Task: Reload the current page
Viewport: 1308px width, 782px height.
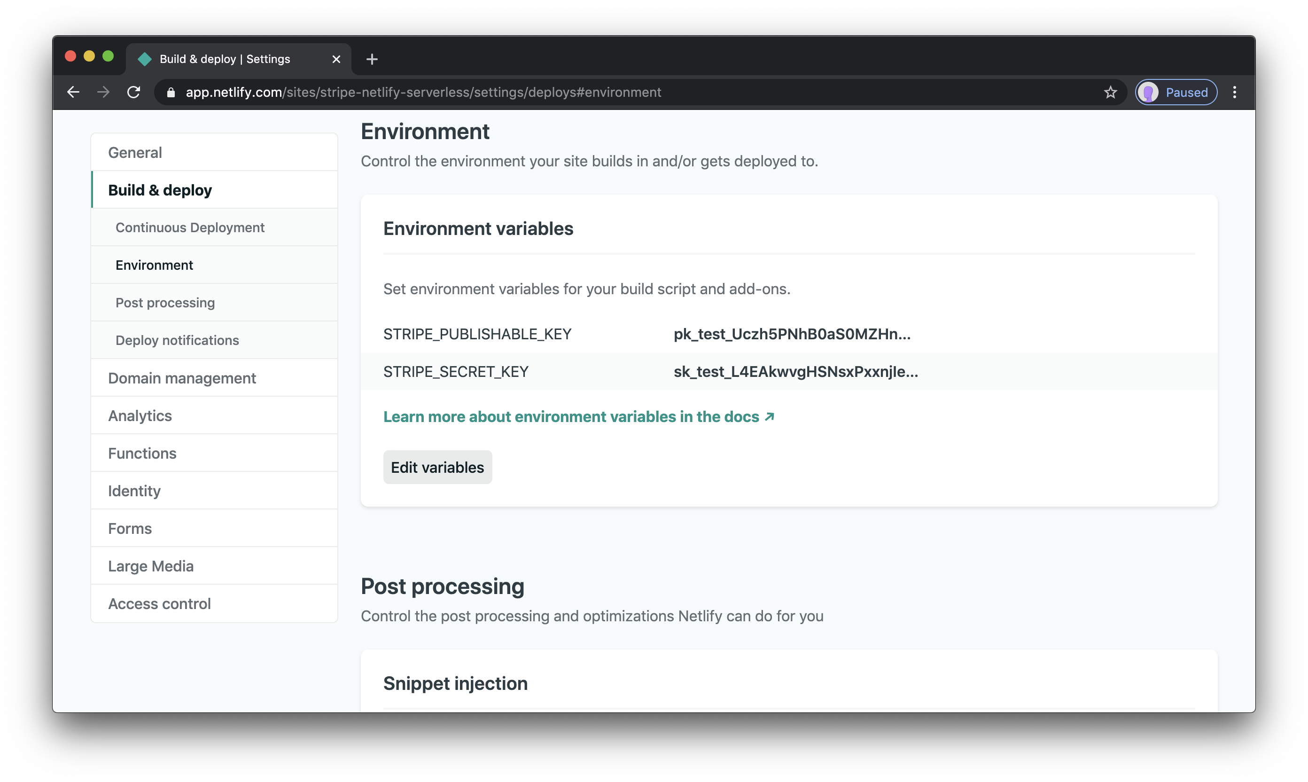Action: click(x=134, y=92)
